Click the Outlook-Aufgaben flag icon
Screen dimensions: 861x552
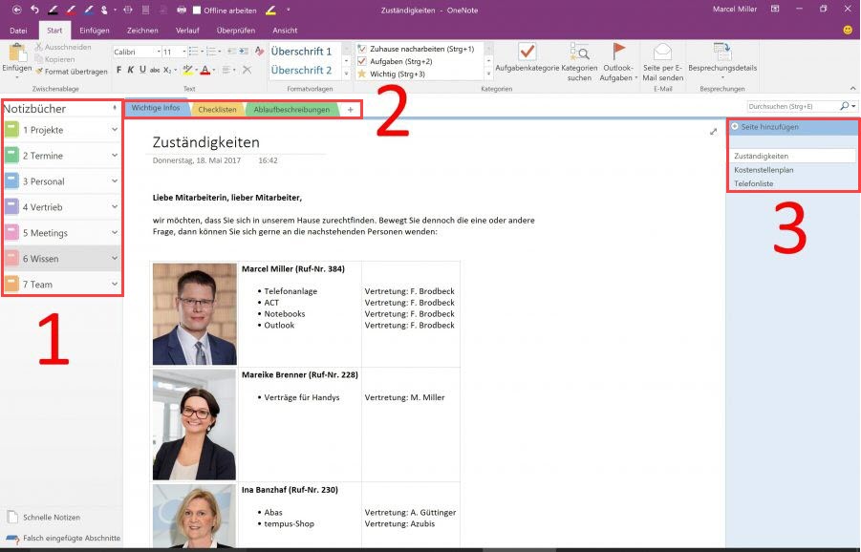tap(619, 52)
